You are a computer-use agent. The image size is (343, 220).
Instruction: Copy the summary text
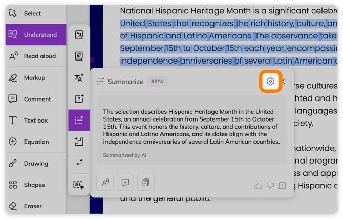click(146, 183)
